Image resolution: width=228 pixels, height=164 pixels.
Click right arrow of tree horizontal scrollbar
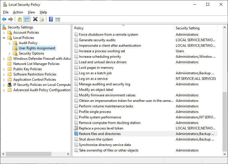(x=68, y=154)
